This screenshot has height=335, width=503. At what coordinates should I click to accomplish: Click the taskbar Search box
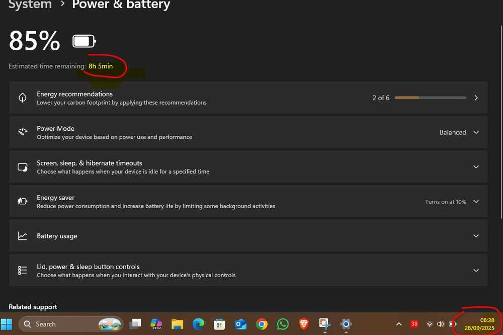[x=71, y=324]
